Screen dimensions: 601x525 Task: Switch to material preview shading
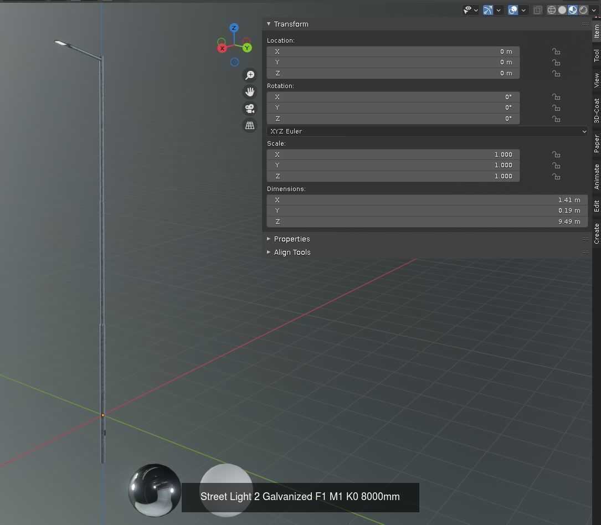(x=573, y=10)
